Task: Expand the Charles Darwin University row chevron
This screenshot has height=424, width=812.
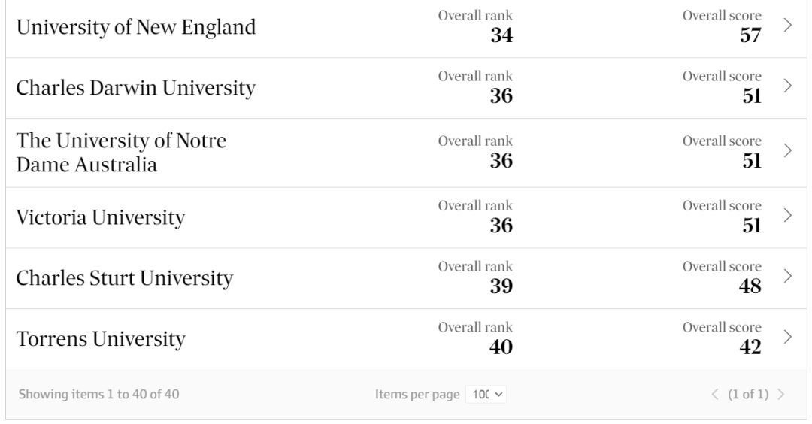Action: click(x=788, y=86)
